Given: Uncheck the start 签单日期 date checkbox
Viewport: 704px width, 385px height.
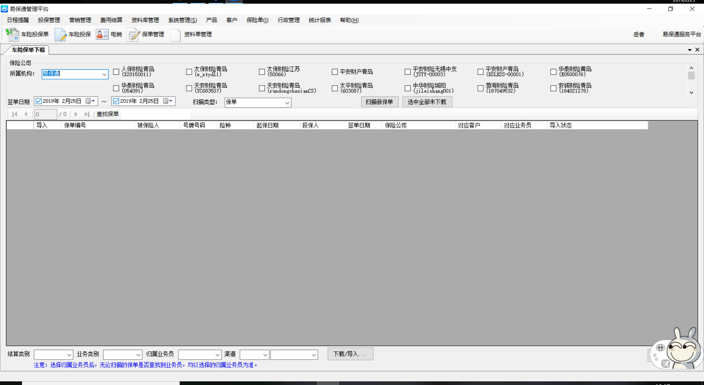Looking at the screenshot, I should [38, 101].
